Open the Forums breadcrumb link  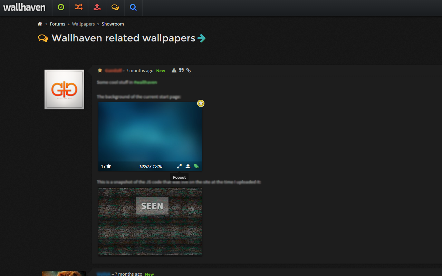tap(57, 24)
